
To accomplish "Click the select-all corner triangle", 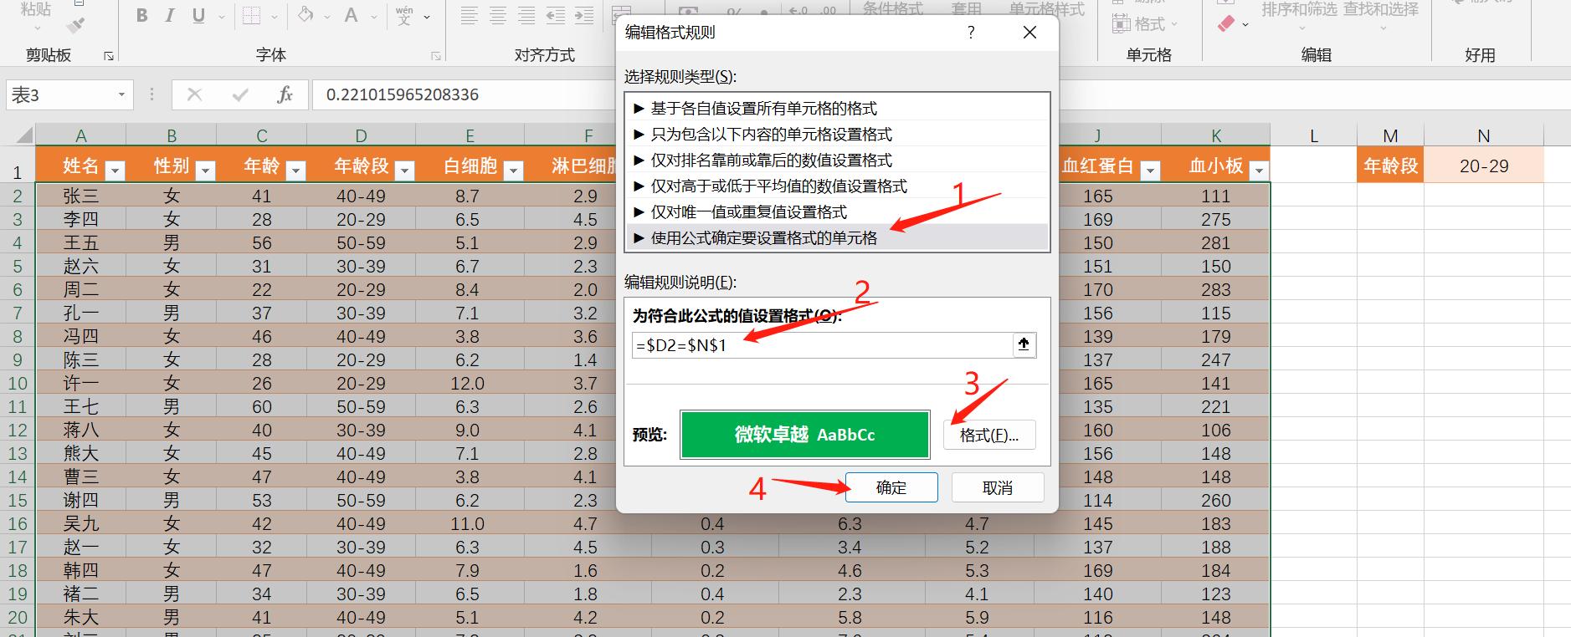I will coord(23,135).
